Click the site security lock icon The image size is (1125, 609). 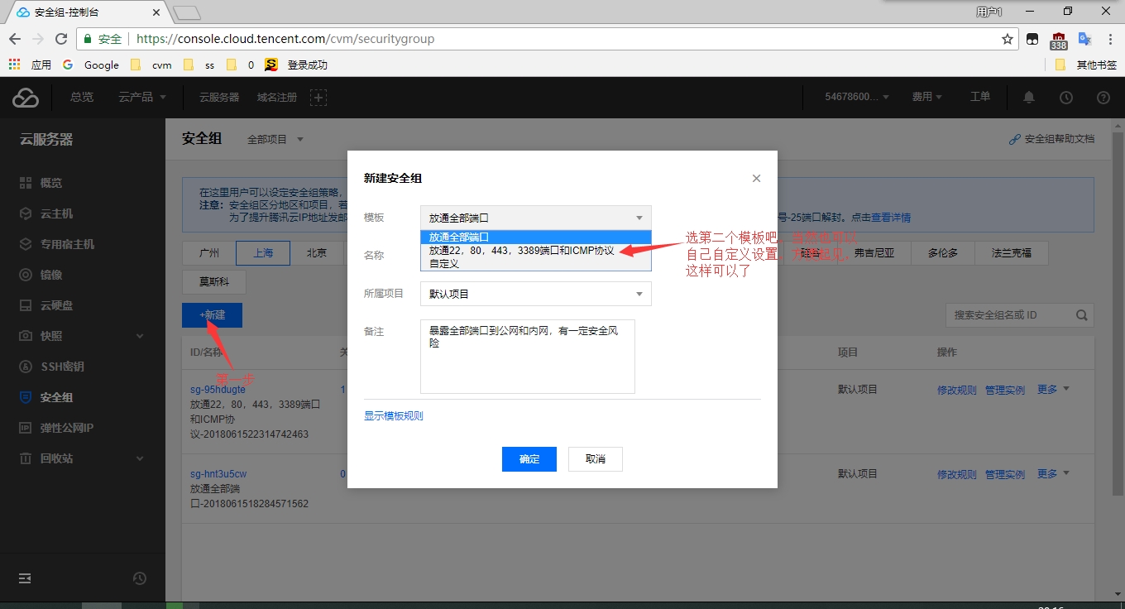pyautogui.click(x=88, y=39)
